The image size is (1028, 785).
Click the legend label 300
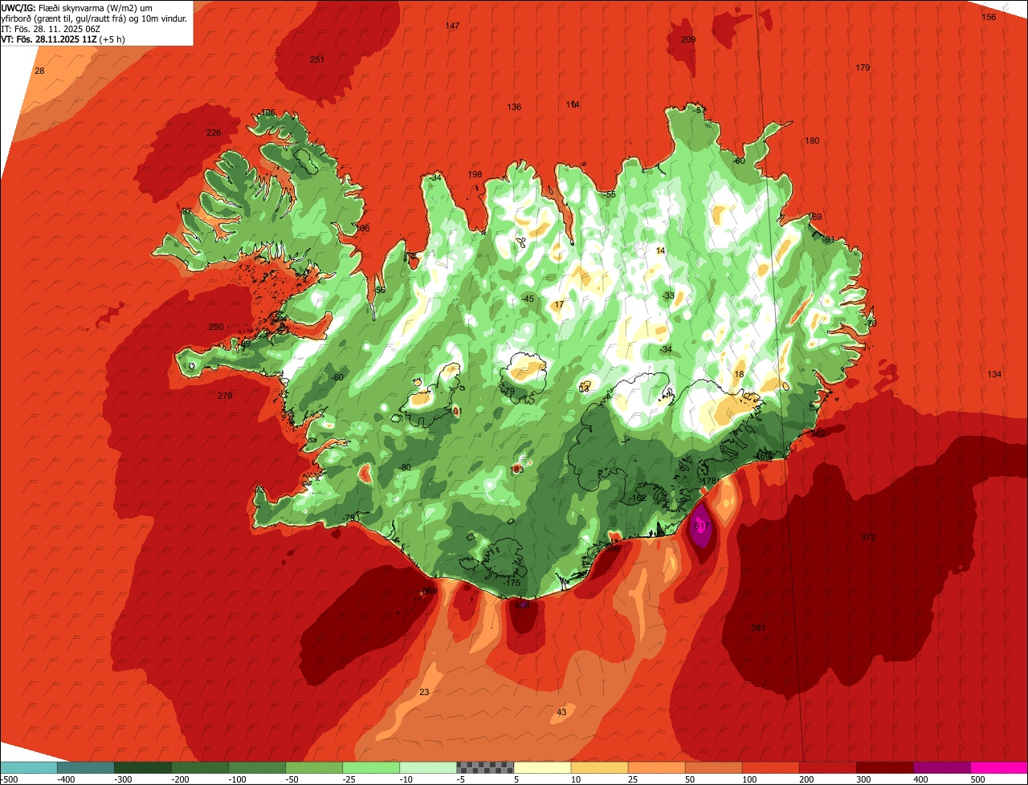pos(864,779)
